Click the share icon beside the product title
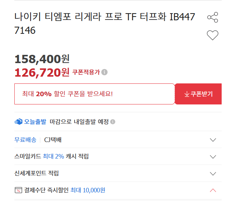 tap(213, 17)
